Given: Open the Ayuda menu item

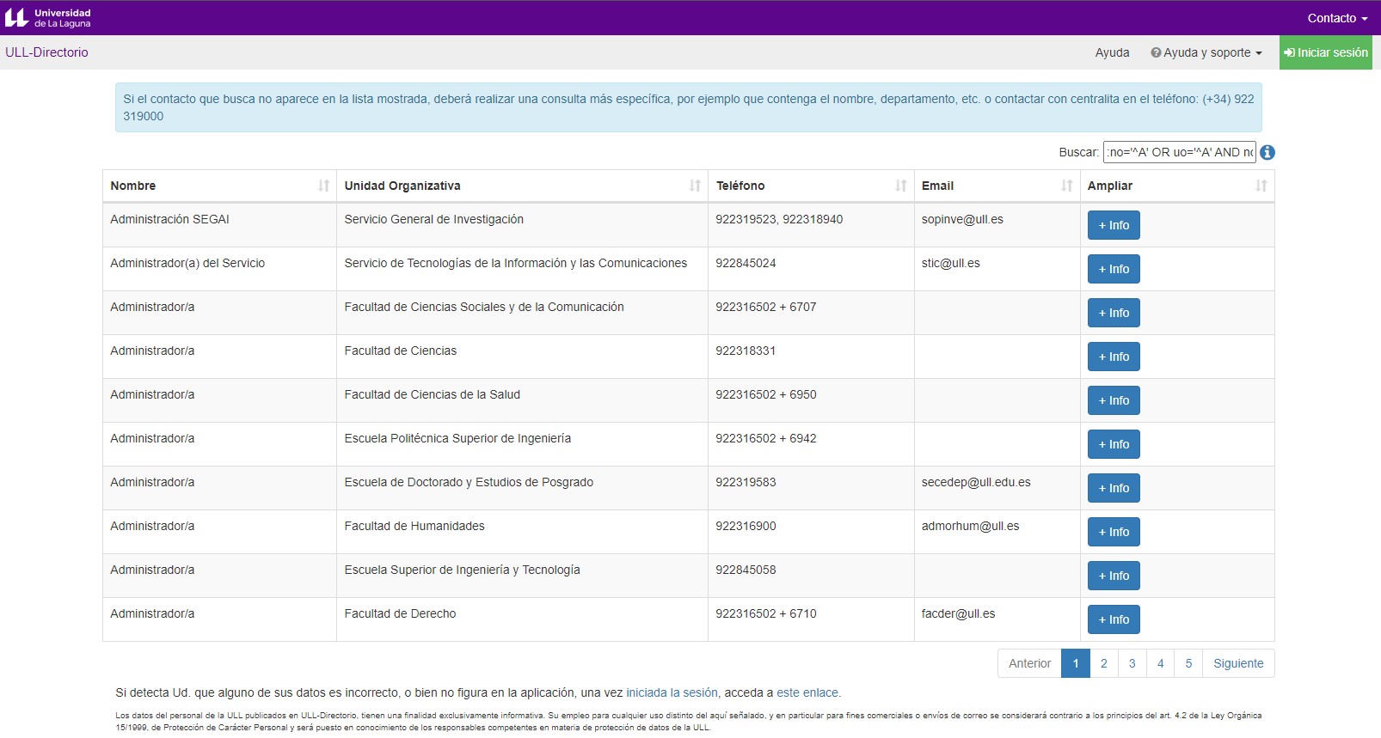Looking at the screenshot, I should (x=1112, y=52).
